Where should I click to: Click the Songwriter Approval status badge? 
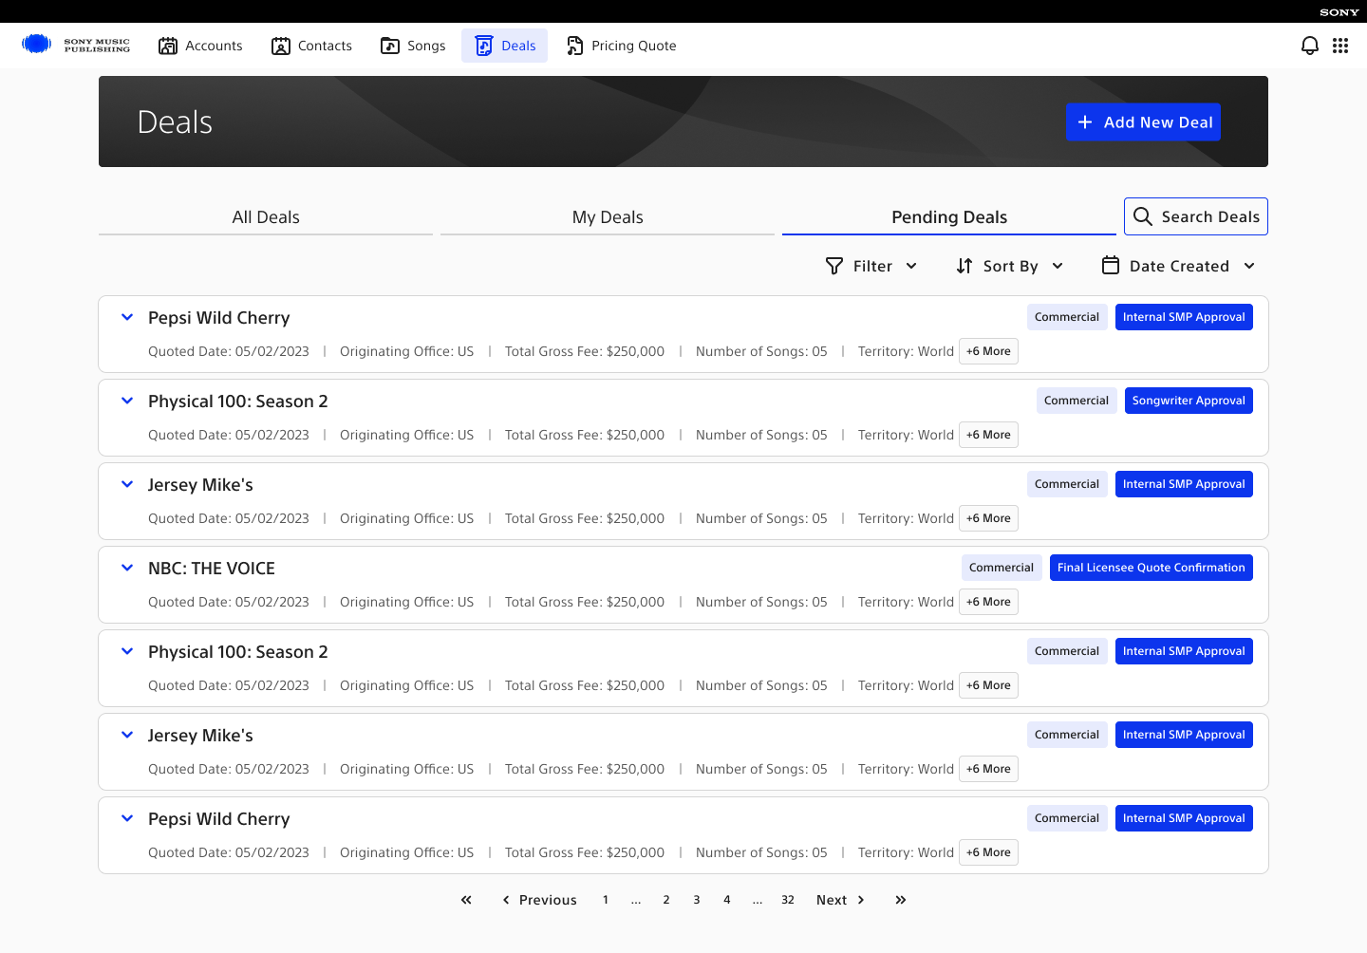click(x=1189, y=401)
